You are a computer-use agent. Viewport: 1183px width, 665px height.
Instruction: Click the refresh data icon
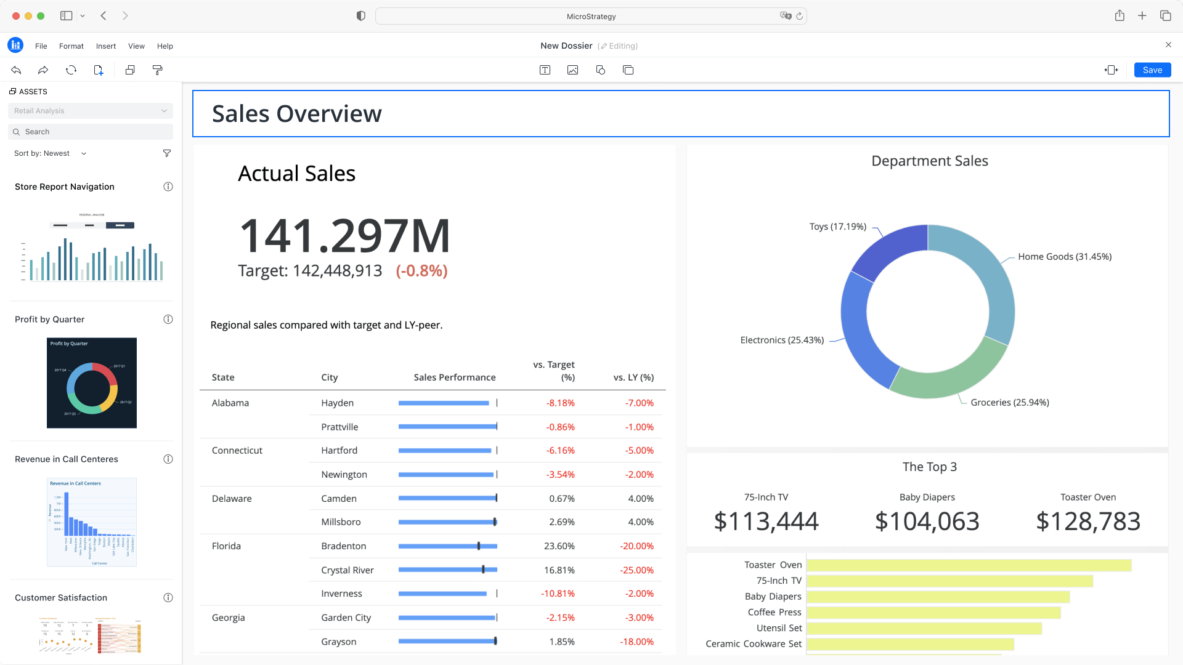tap(71, 70)
